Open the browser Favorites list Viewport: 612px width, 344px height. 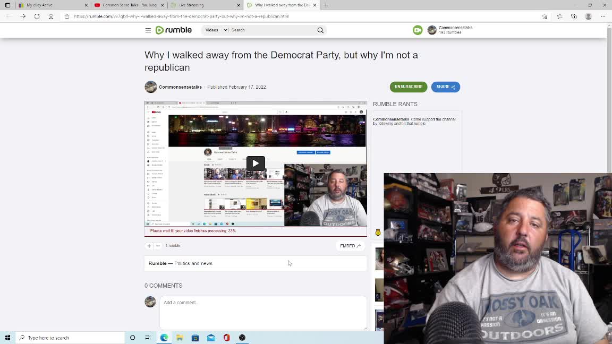pyautogui.click(x=559, y=16)
